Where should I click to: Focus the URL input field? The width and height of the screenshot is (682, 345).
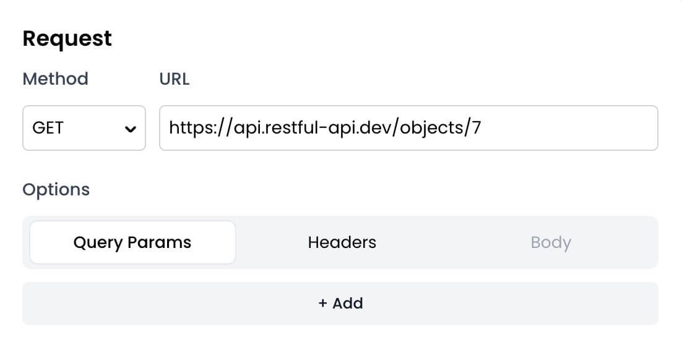pyautogui.click(x=408, y=128)
